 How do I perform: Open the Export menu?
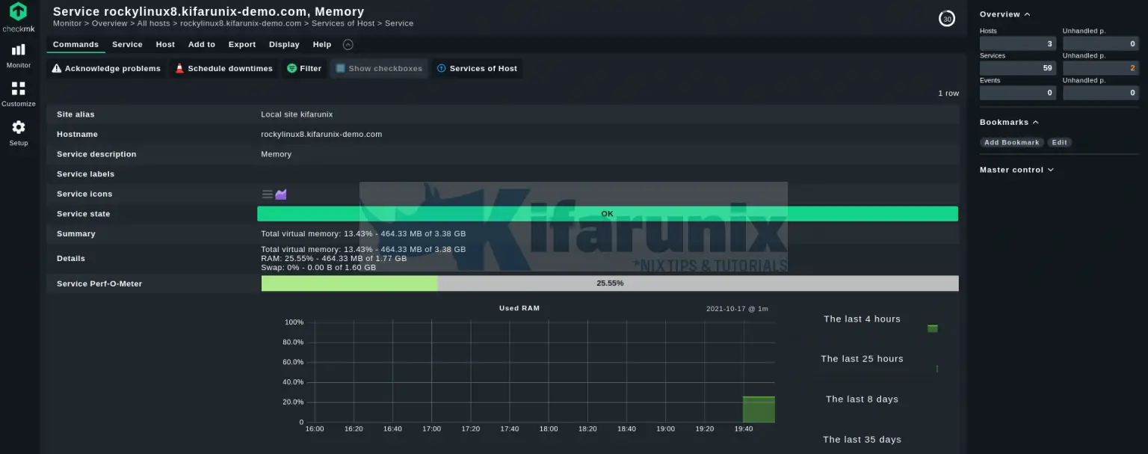click(x=241, y=44)
